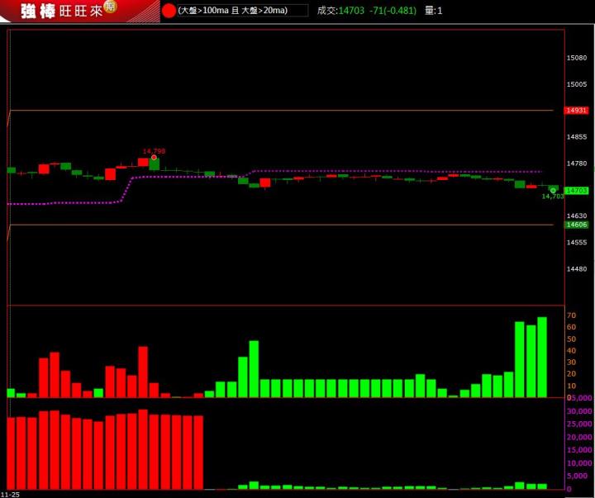
Task: Click the 30,000 axis label in bottom panel
Action: (579, 411)
